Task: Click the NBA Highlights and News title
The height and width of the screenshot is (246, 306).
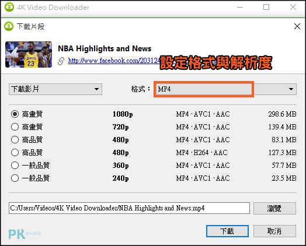Action: pos(105,48)
